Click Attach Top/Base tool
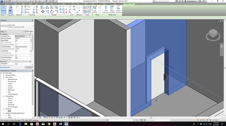Viewport: 226px width, 126px height. coord(112,9)
